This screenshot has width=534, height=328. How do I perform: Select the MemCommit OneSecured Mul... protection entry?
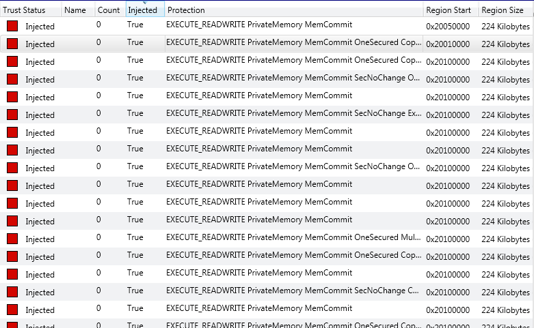(x=294, y=237)
